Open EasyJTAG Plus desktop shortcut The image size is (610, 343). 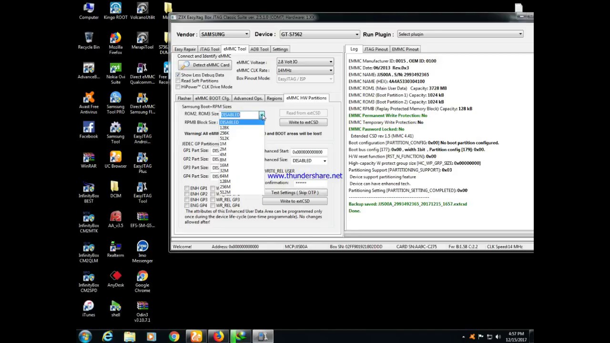[x=142, y=163]
